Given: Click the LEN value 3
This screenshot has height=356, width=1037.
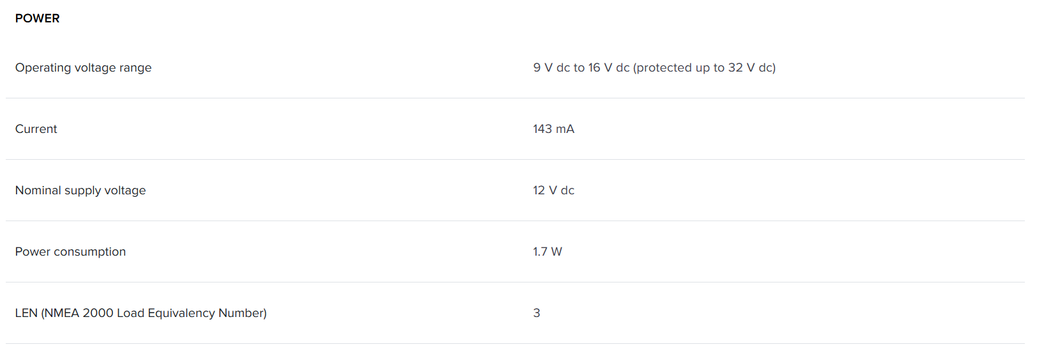Looking at the screenshot, I should [x=537, y=313].
